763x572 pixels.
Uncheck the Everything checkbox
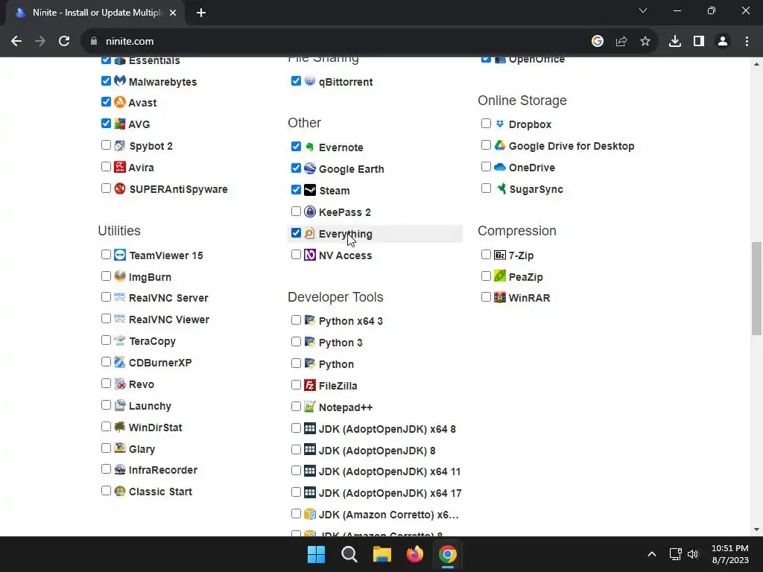[296, 233]
